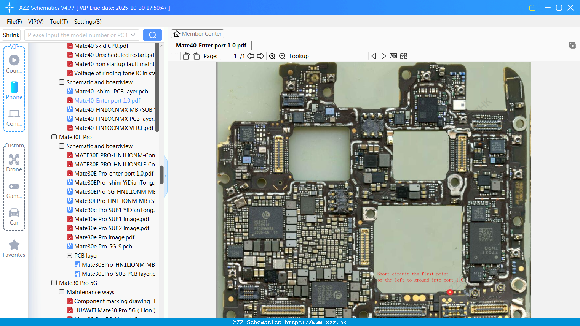Select the Mate40-Enter port 1.0.pdf tab

pyautogui.click(x=211, y=46)
